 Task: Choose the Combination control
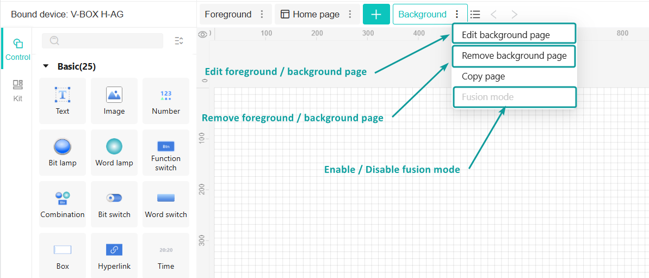click(63, 205)
